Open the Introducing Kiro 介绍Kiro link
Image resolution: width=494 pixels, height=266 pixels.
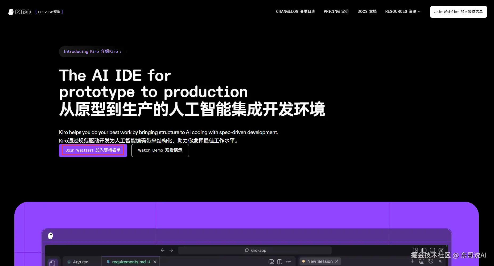click(x=92, y=52)
